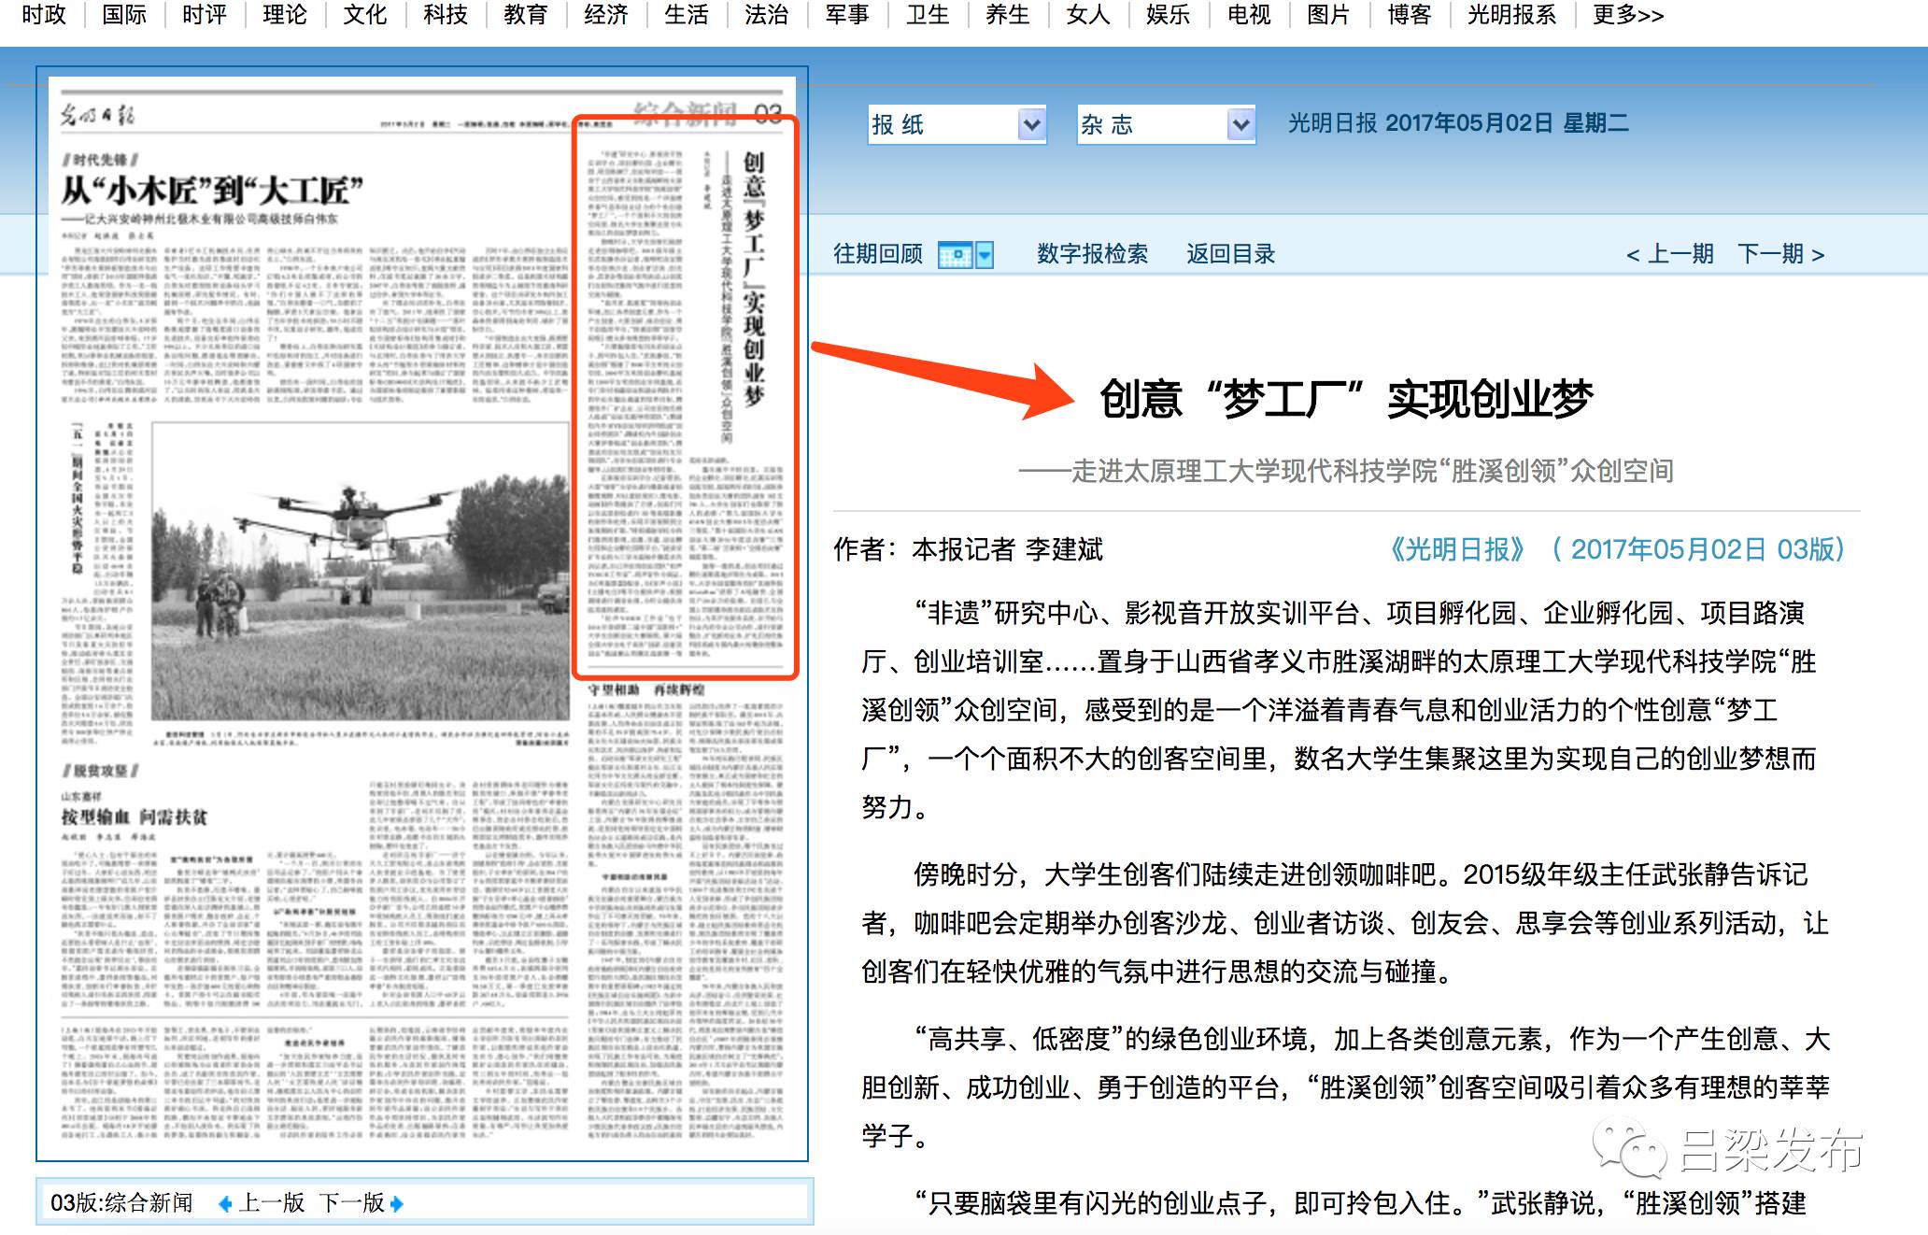
Task: Click the calendar icon beside 往期回顾
Action: pyautogui.click(x=955, y=254)
